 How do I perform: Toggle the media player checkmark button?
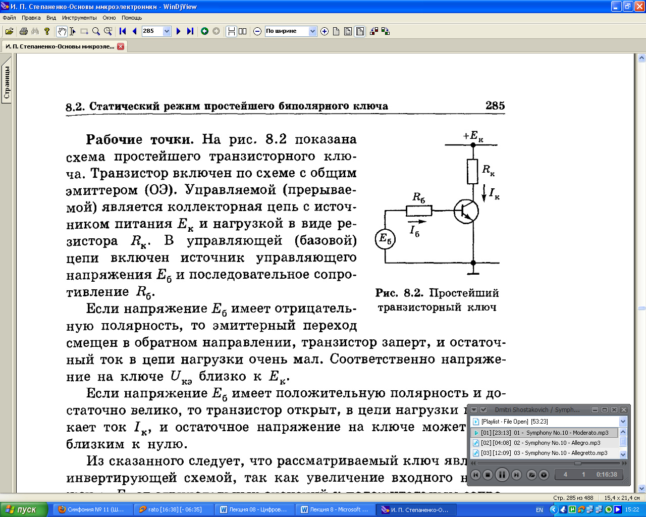483,410
